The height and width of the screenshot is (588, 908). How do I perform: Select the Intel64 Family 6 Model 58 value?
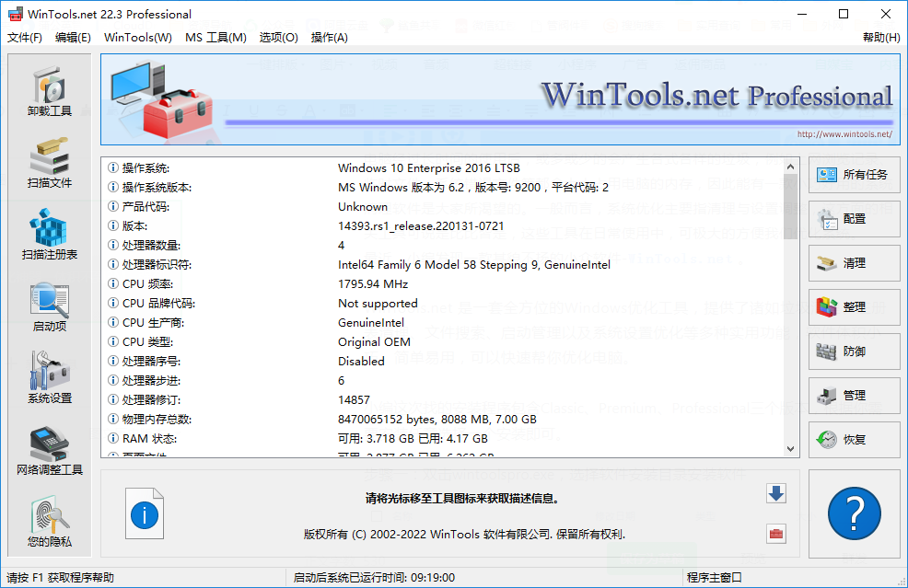pos(474,264)
